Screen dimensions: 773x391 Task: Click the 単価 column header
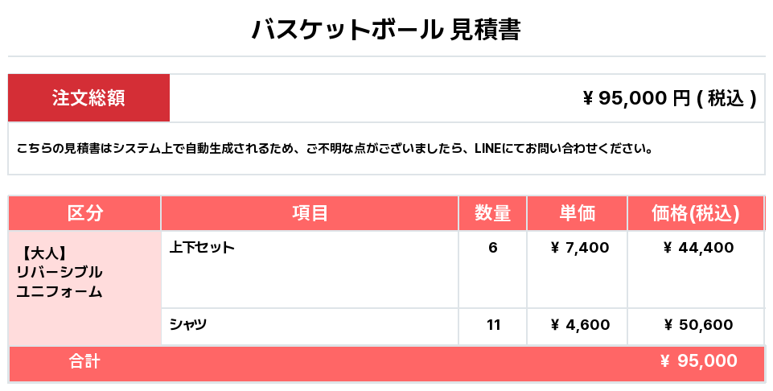pos(577,213)
